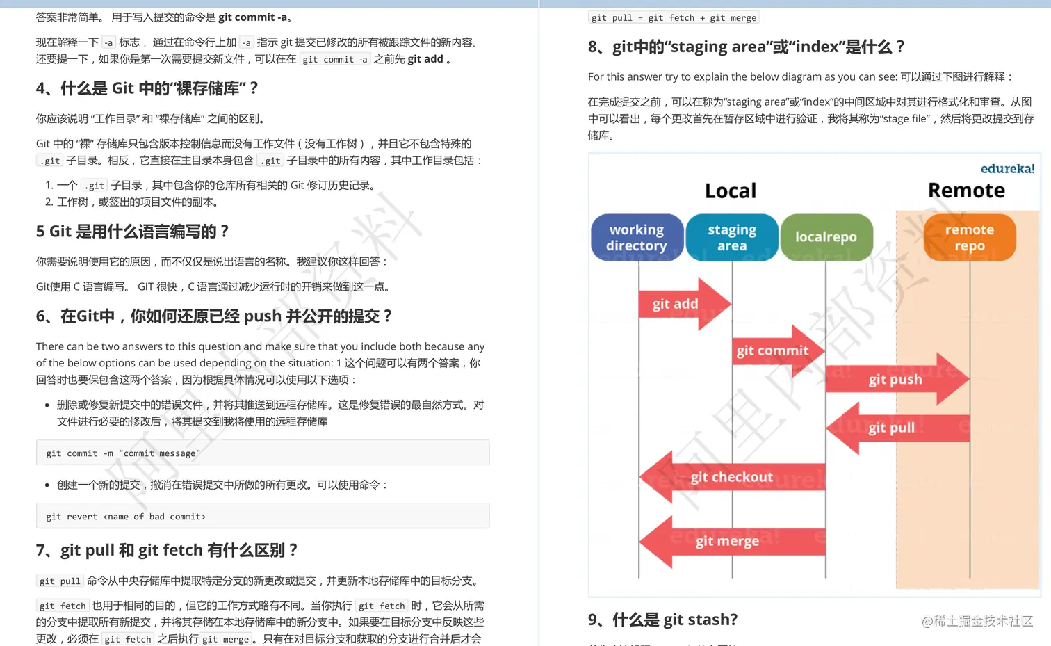Image resolution: width=1051 pixels, height=646 pixels.
Task: Click the remote repo box under Remote
Action: click(x=969, y=237)
